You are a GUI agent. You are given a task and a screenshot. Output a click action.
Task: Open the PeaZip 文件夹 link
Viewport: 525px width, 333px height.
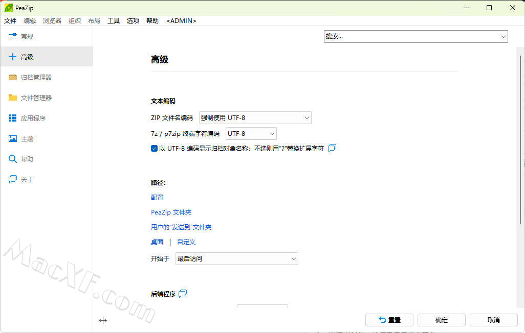[x=171, y=212]
